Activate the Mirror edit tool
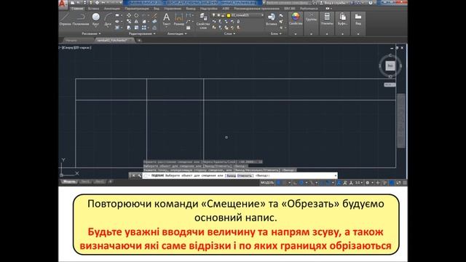Viewport: 466px width, 262px height. pos(136,21)
